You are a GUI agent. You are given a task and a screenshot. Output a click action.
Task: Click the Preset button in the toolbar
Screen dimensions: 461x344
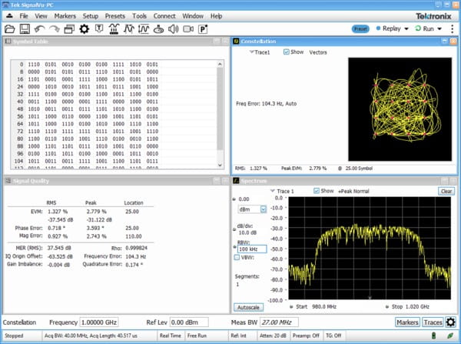point(360,28)
